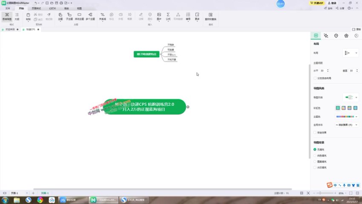Click the zoom slider handle in status bar

coord(320,193)
